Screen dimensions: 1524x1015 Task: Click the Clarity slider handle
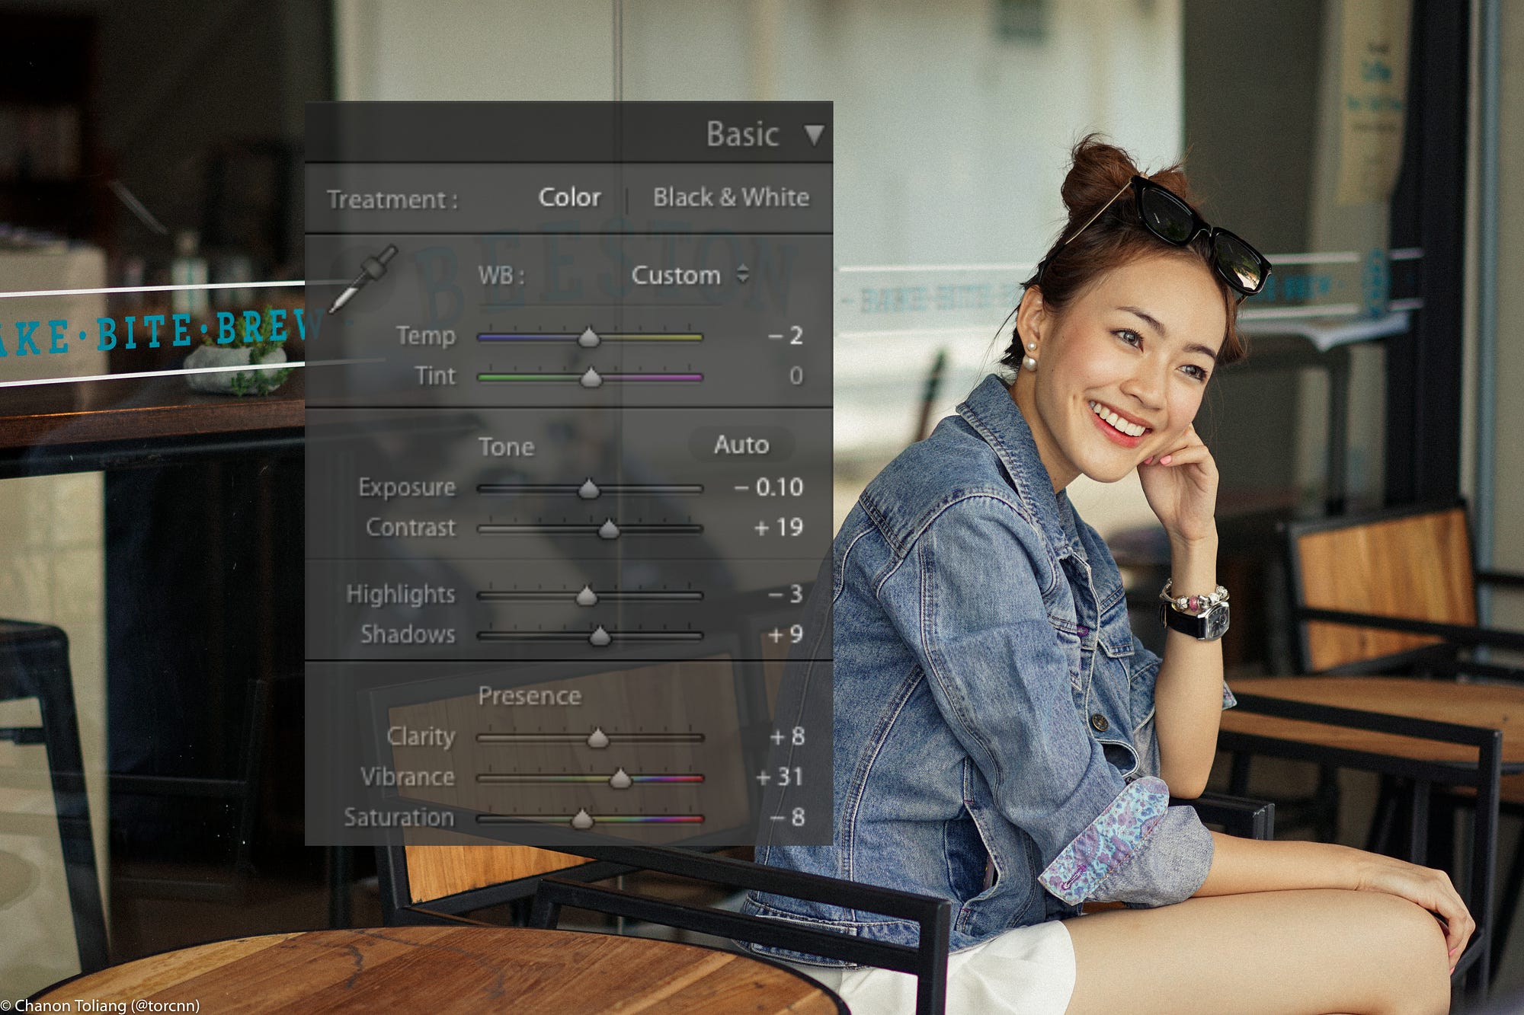coord(598,738)
